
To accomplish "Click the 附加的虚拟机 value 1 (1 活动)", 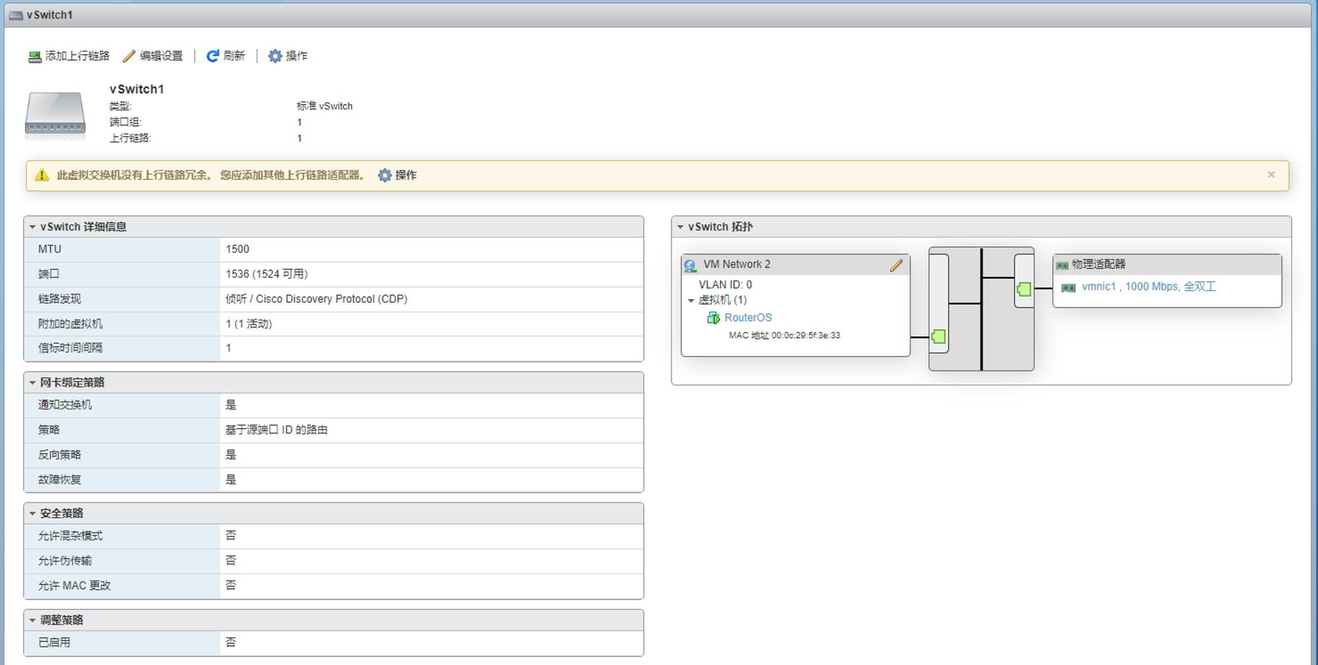I will click(x=248, y=324).
